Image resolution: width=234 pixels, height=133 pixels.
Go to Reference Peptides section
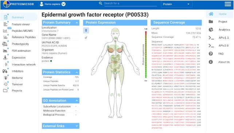click(24, 37)
